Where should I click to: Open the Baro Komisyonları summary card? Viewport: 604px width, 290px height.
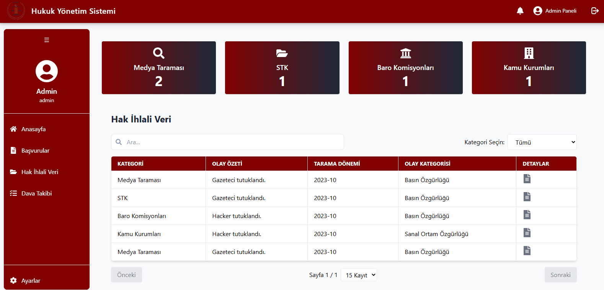coord(406,68)
